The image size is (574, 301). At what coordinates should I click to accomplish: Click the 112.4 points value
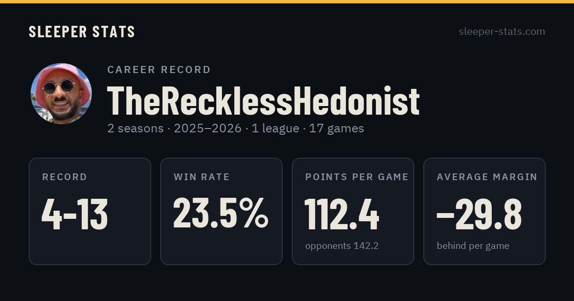(342, 215)
